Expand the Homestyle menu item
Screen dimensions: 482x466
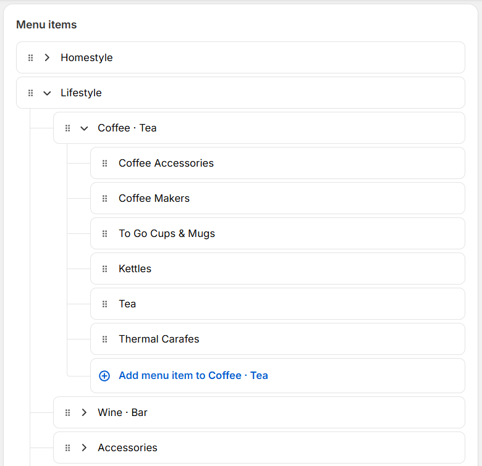[47, 57]
